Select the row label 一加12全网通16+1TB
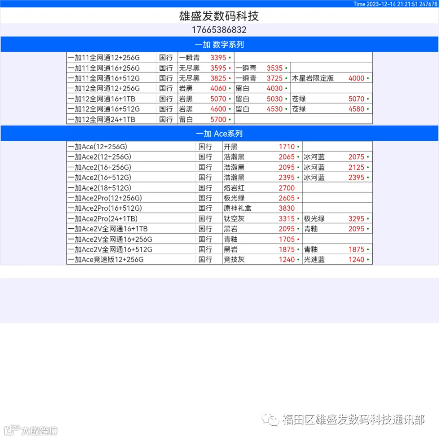The width and height of the screenshot is (439, 439). tap(101, 99)
